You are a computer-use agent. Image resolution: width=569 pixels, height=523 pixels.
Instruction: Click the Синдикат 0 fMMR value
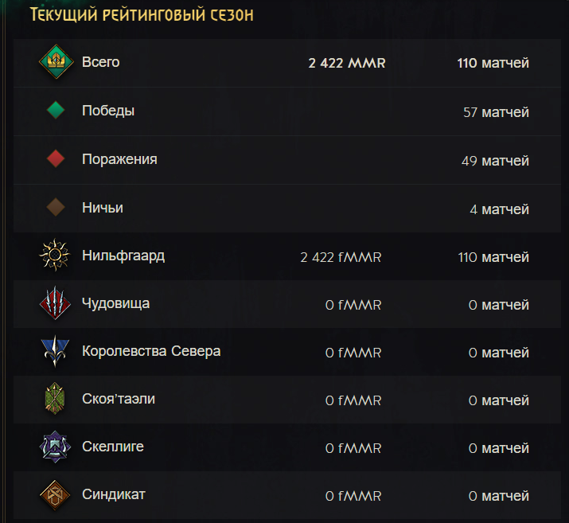(353, 496)
